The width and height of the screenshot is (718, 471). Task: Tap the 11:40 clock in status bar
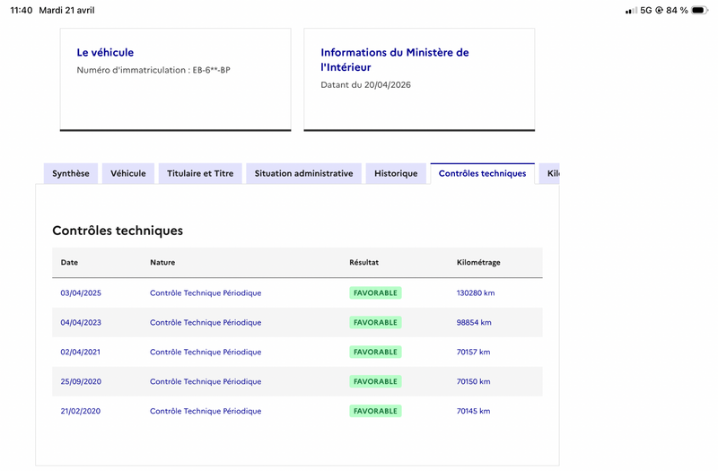pyautogui.click(x=22, y=10)
